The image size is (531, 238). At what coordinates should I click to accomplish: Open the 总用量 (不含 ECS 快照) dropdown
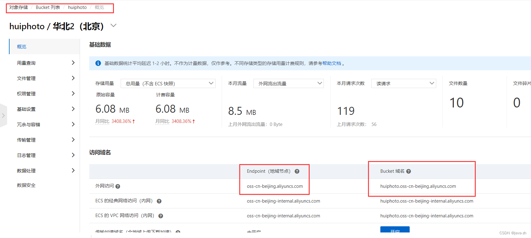click(x=168, y=83)
